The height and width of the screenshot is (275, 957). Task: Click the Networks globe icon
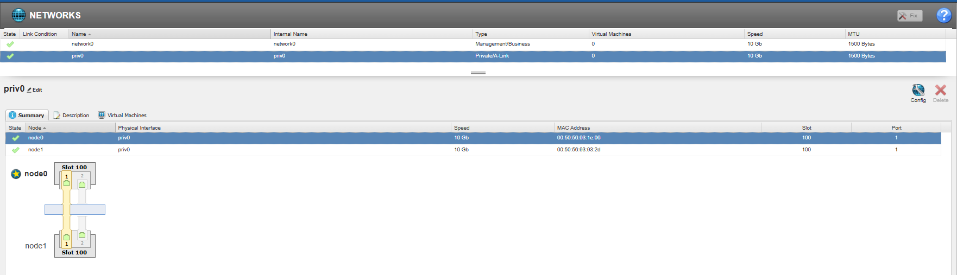18,15
